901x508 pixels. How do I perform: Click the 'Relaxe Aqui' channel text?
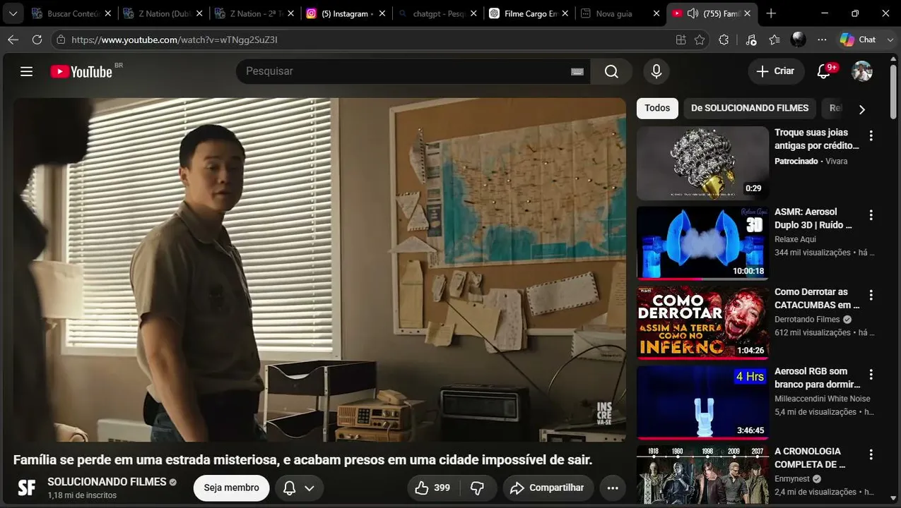tap(796, 239)
